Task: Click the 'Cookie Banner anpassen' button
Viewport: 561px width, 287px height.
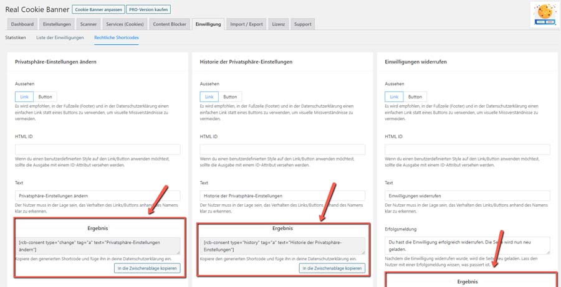Action: click(98, 9)
